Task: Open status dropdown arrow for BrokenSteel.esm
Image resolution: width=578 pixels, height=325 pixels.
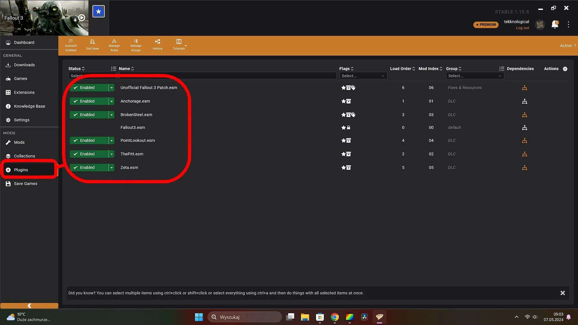Action: tap(112, 115)
